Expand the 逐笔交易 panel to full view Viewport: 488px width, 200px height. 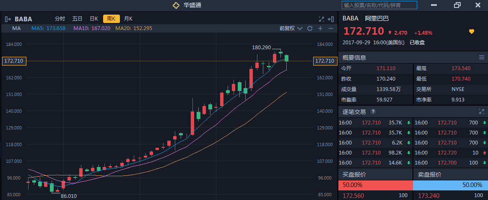[482, 111]
